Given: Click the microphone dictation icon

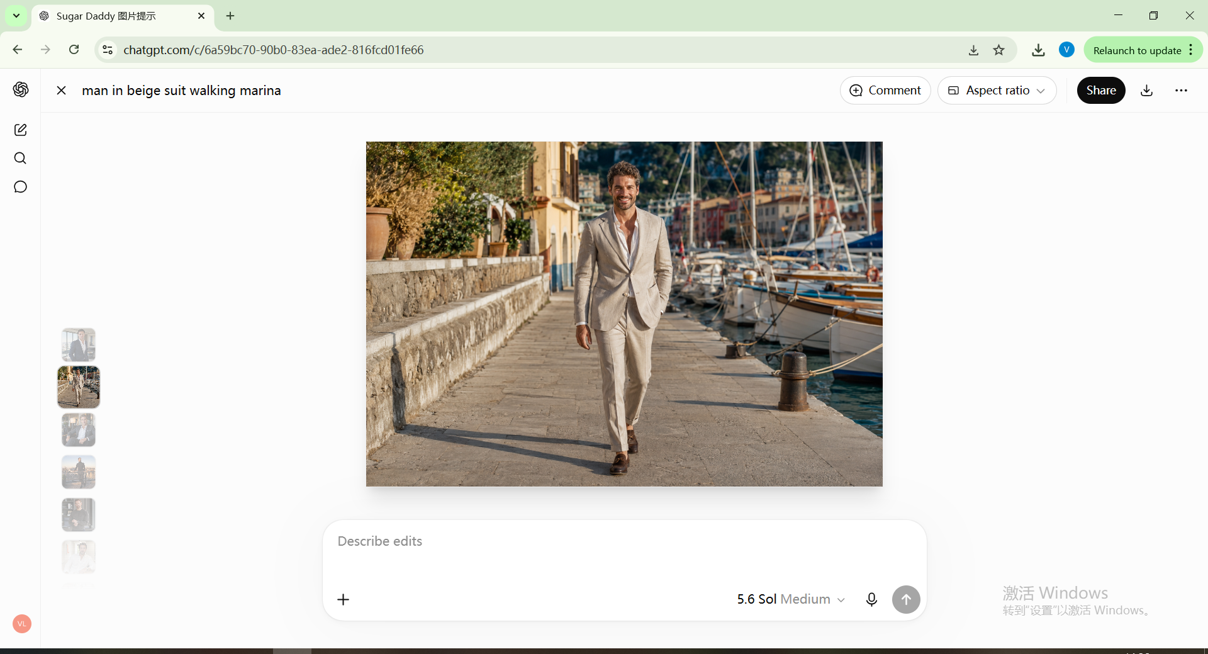Looking at the screenshot, I should (871, 599).
